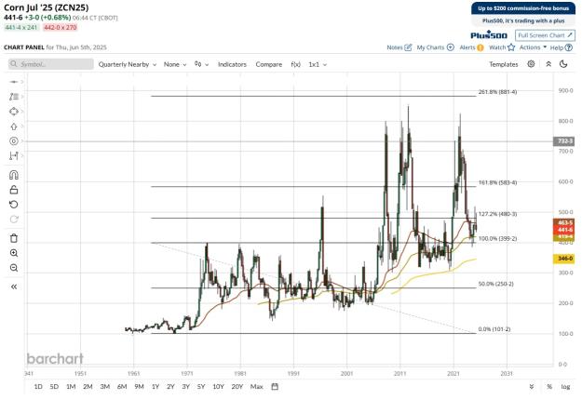Viewport: 582px width, 400px height.
Task: Select the 50.0% (250-2) Fibonacci level
Action: tap(496, 284)
